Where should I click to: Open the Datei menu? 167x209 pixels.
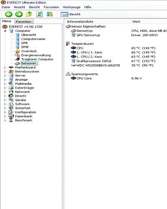6,7
